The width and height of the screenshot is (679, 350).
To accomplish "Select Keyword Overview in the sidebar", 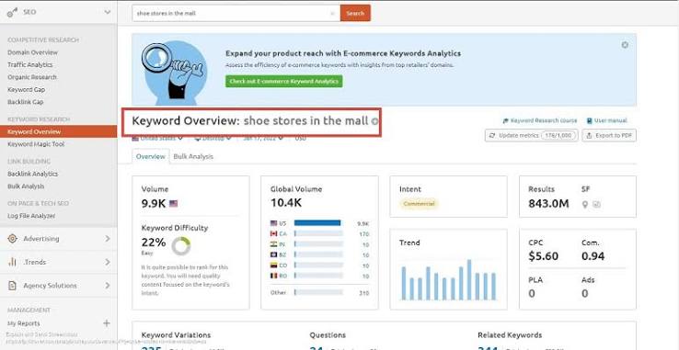I will [x=59, y=131].
